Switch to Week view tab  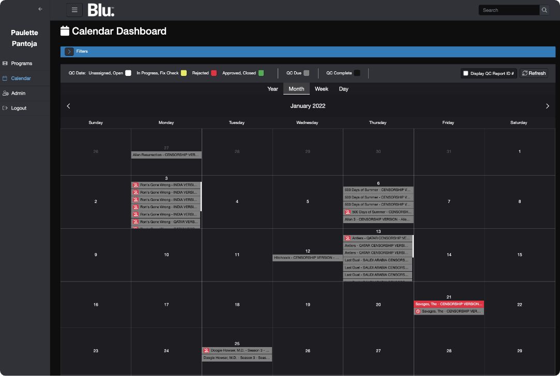322,89
